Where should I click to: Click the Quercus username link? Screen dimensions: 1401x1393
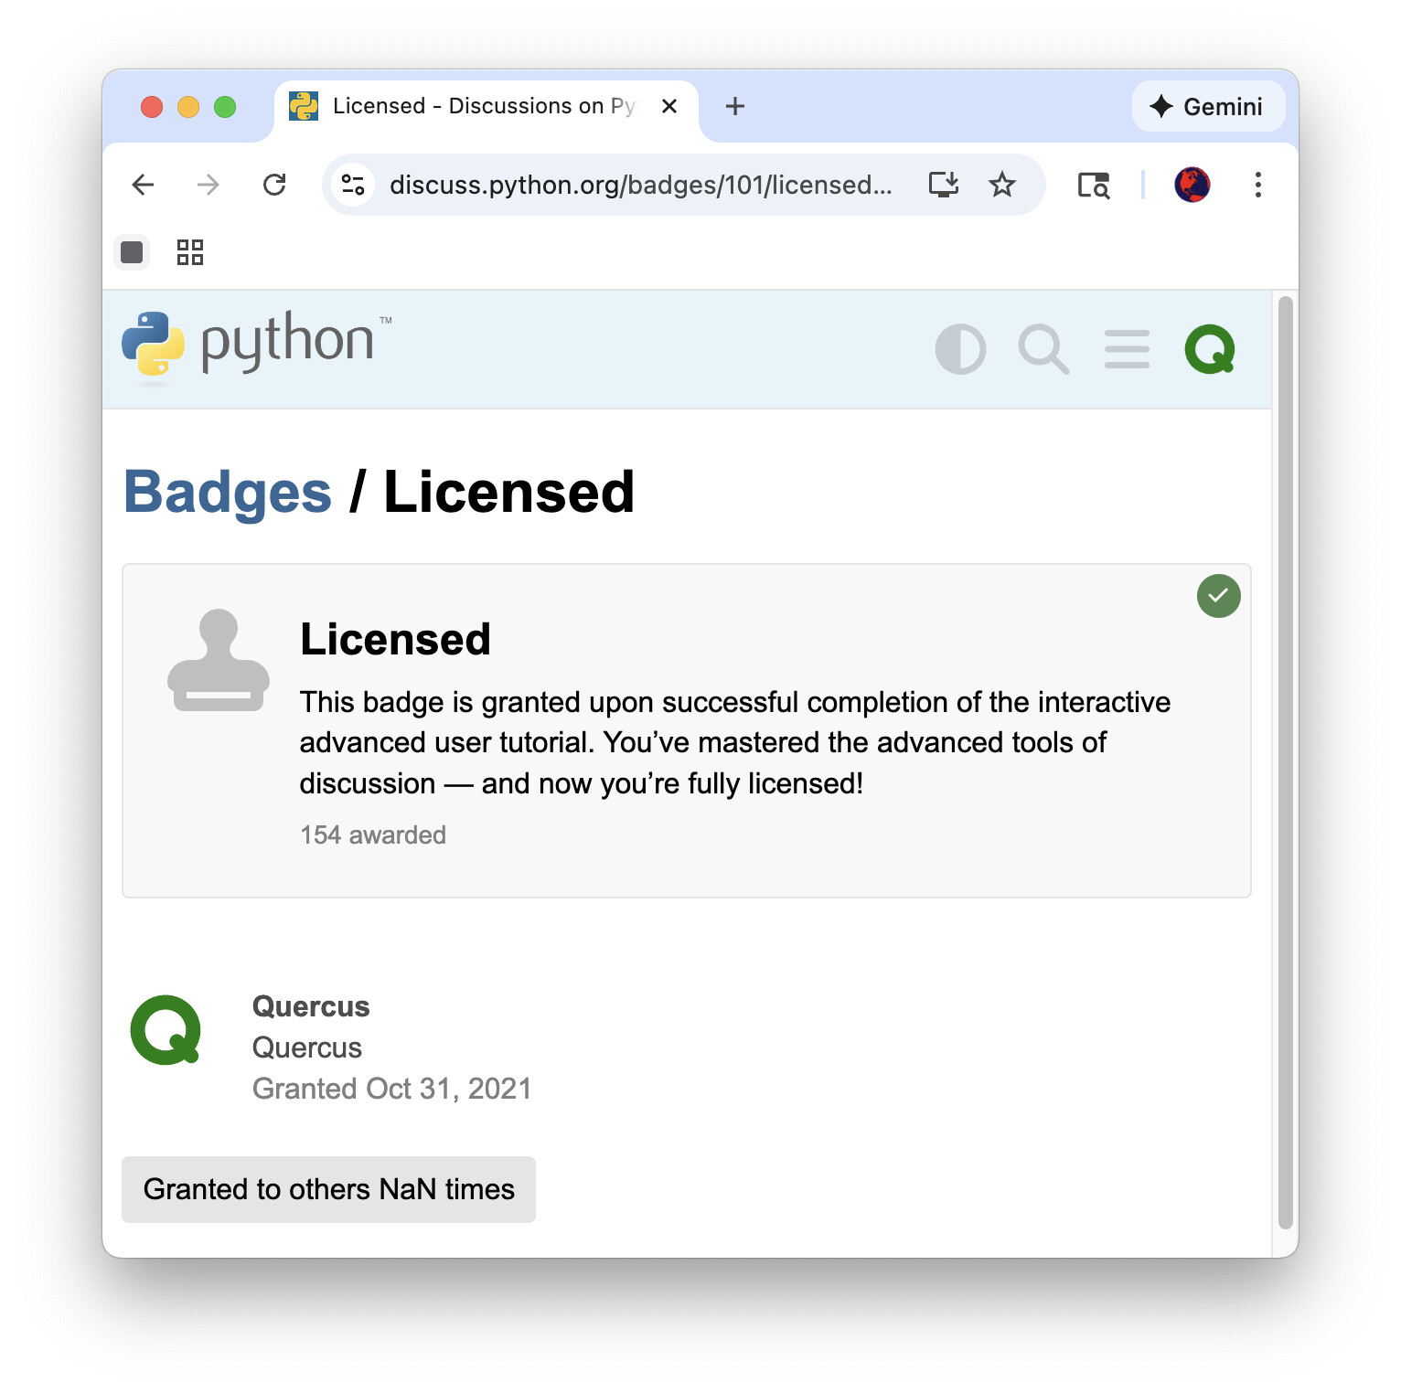coord(311,1006)
